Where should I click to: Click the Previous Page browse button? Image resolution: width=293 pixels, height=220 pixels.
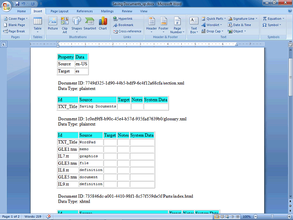point(290,201)
